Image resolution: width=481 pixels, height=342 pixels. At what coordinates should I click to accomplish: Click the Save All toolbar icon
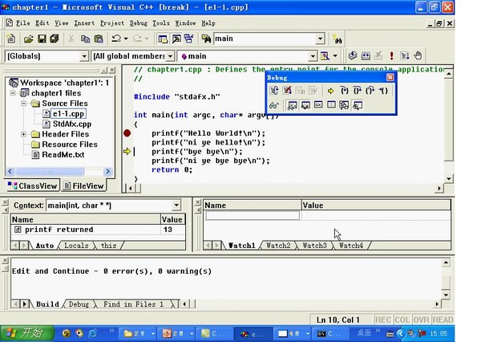coord(55,39)
